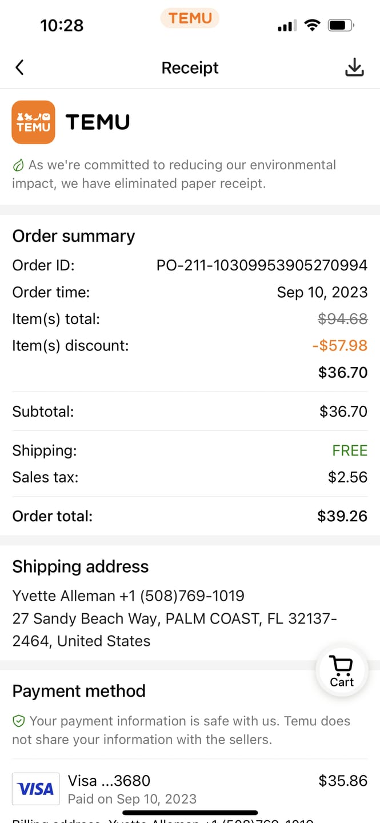Tap the orange Temu logo square
This screenshot has height=823, width=380.
click(x=33, y=122)
